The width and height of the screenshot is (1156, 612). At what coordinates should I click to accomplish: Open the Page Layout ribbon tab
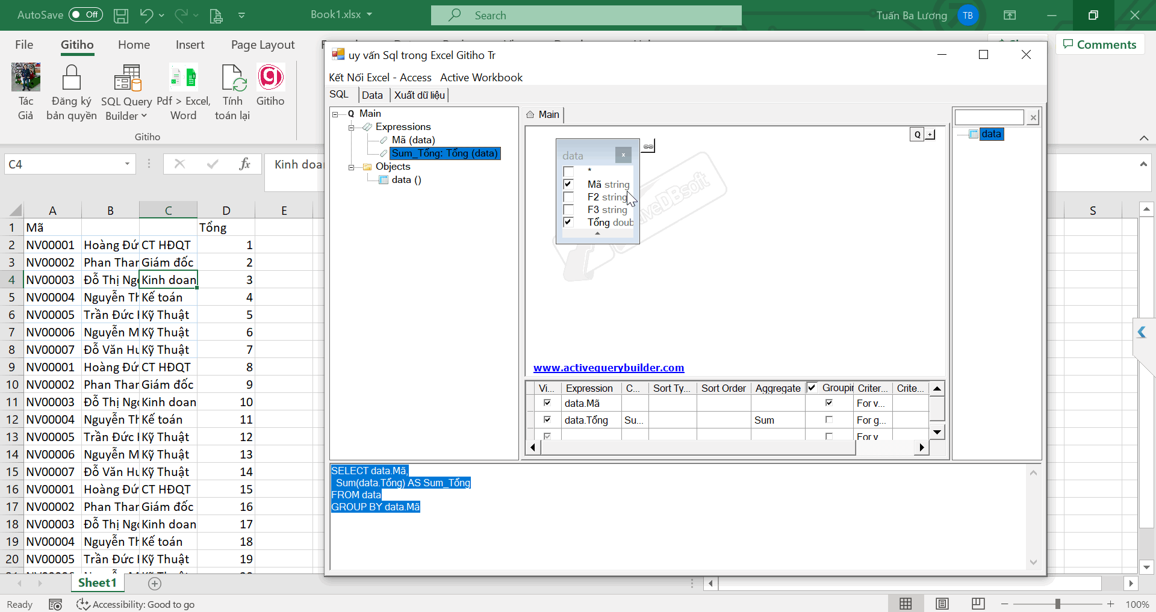tap(263, 45)
